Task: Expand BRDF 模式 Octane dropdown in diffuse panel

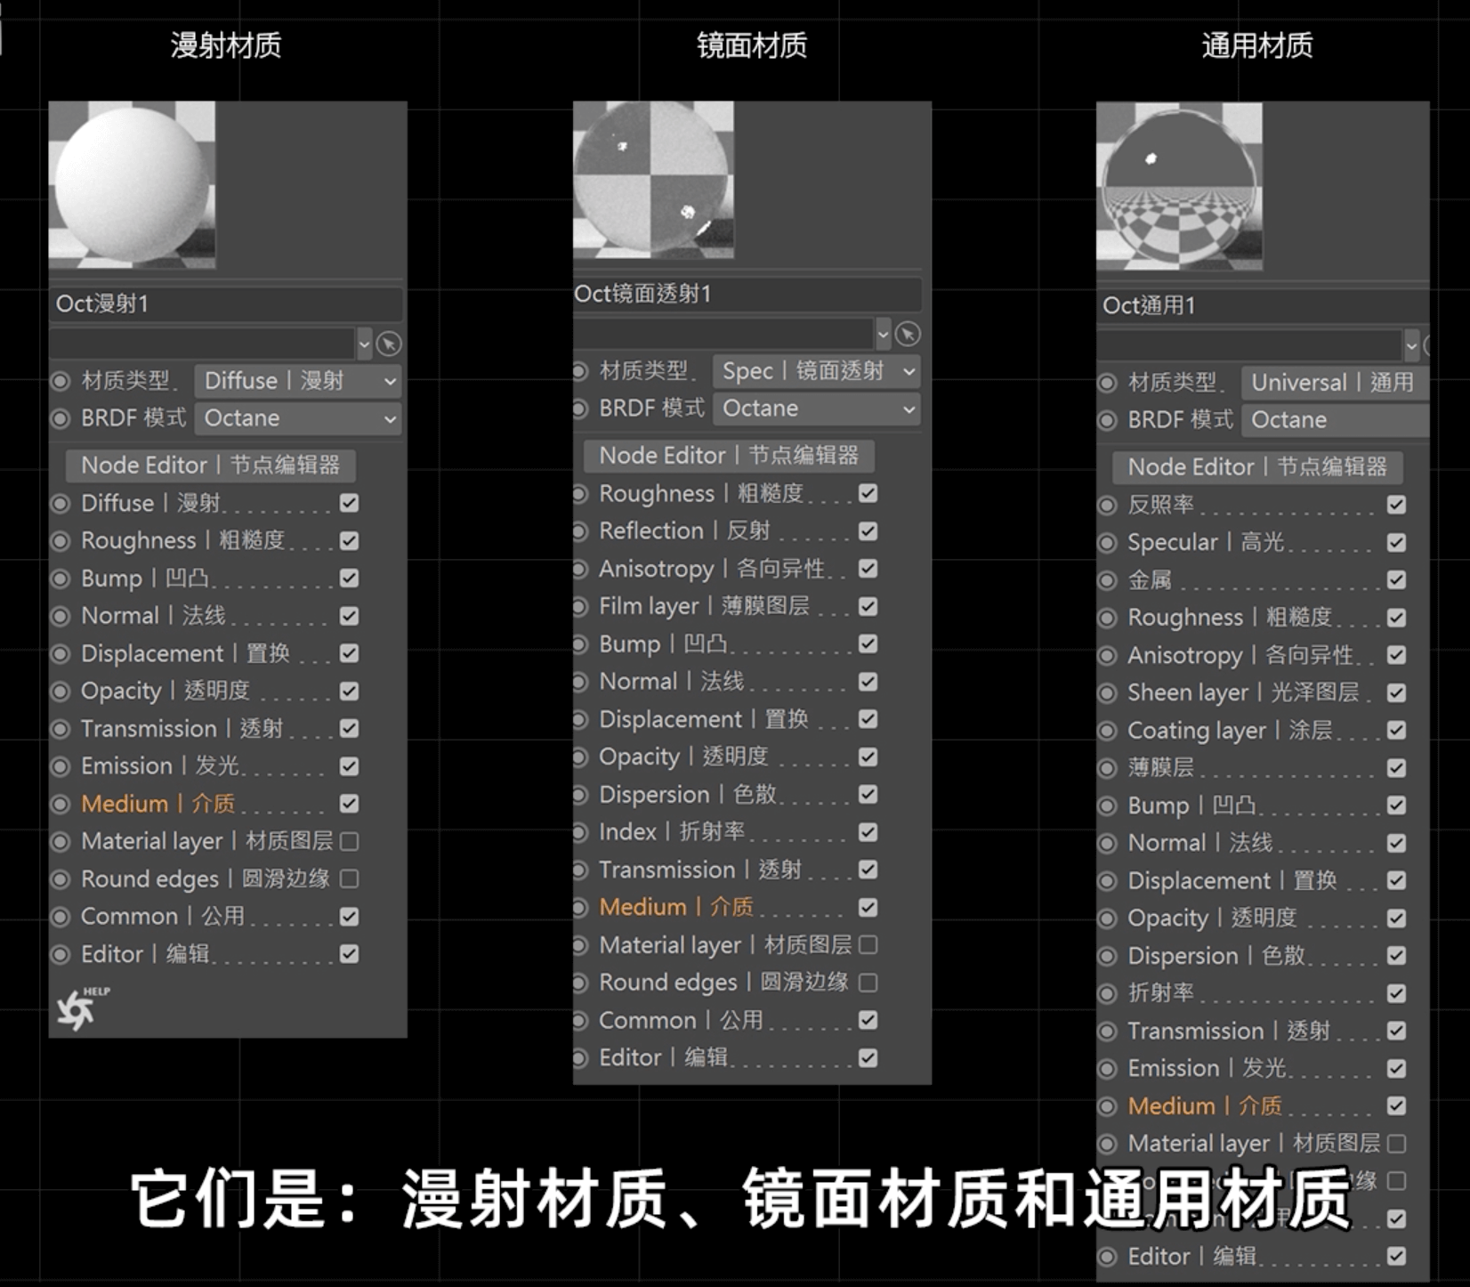Action: [298, 418]
